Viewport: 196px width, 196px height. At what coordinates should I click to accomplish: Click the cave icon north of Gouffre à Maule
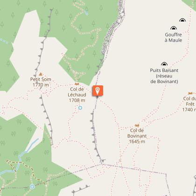click(182, 20)
